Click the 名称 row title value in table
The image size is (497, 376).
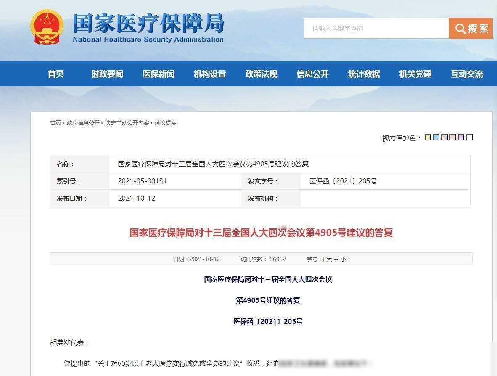point(213,164)
